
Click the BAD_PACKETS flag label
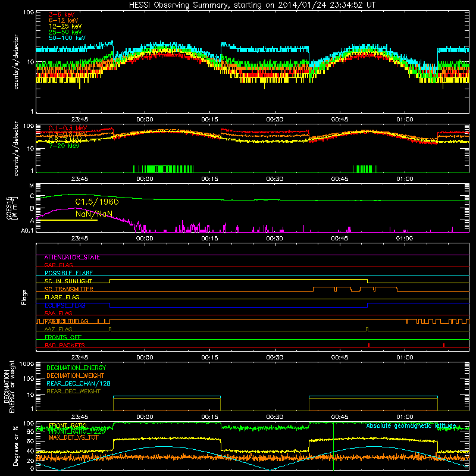(65, 346)
